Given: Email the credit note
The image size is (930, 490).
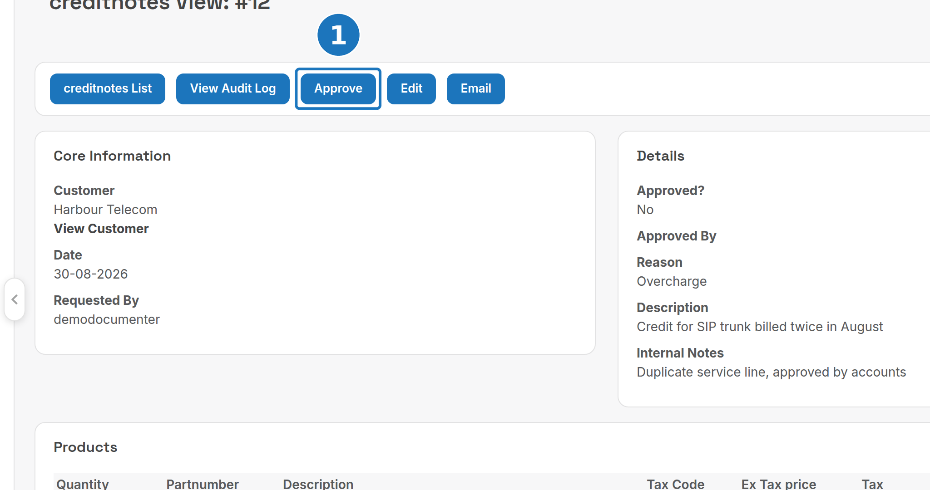Looking at the screenshot, I should [476, 89].
